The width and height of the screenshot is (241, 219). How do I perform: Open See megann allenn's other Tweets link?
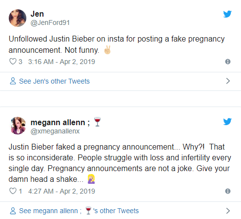click(79, 211)
